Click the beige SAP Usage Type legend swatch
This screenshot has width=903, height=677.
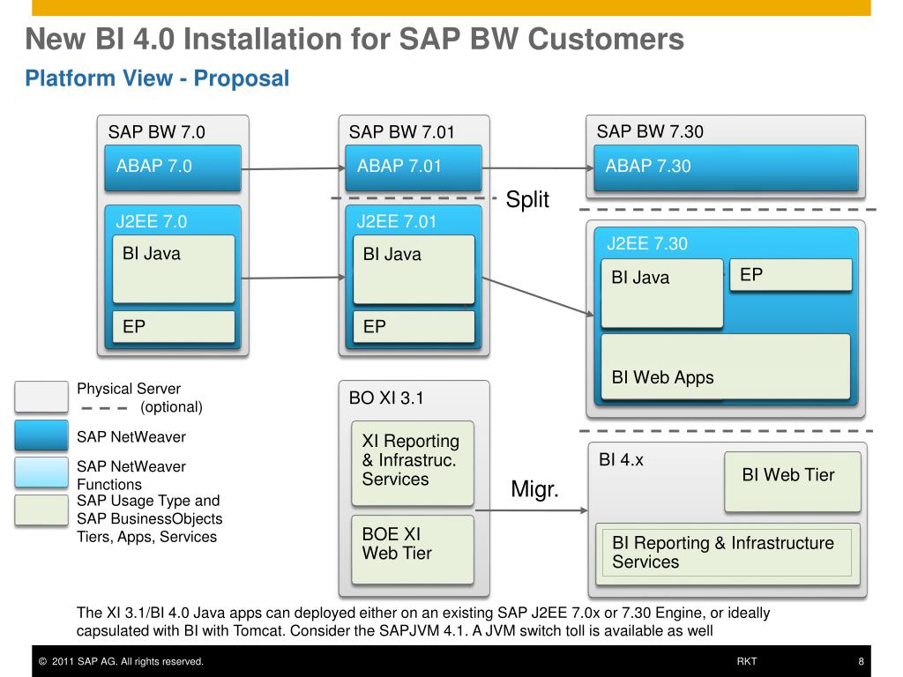pos(41,510)
